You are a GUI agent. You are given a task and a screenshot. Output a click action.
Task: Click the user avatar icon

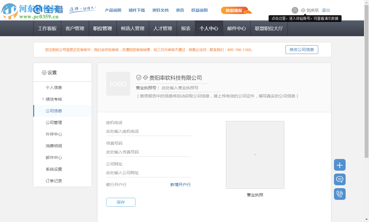click(x=295, y=10)
